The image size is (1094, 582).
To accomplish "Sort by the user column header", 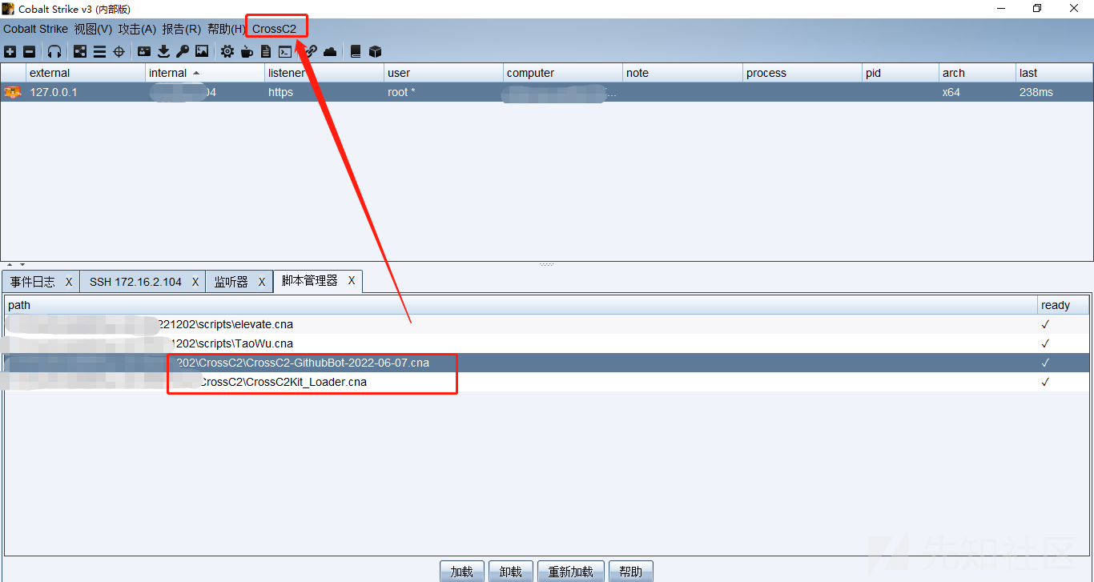I will (444, 73).
